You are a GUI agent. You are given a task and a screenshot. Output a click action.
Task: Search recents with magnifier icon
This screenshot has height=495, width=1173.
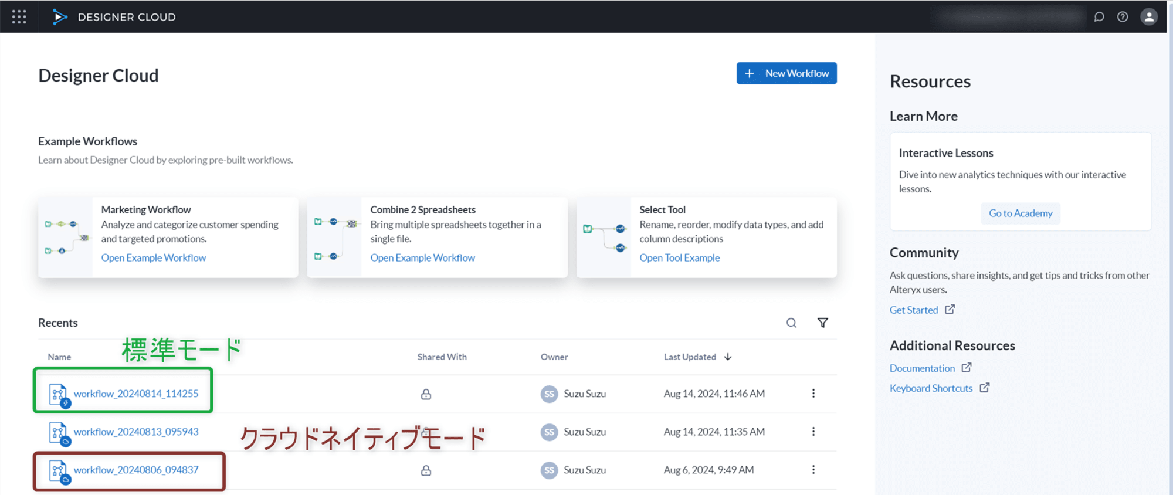click(791, 323)
